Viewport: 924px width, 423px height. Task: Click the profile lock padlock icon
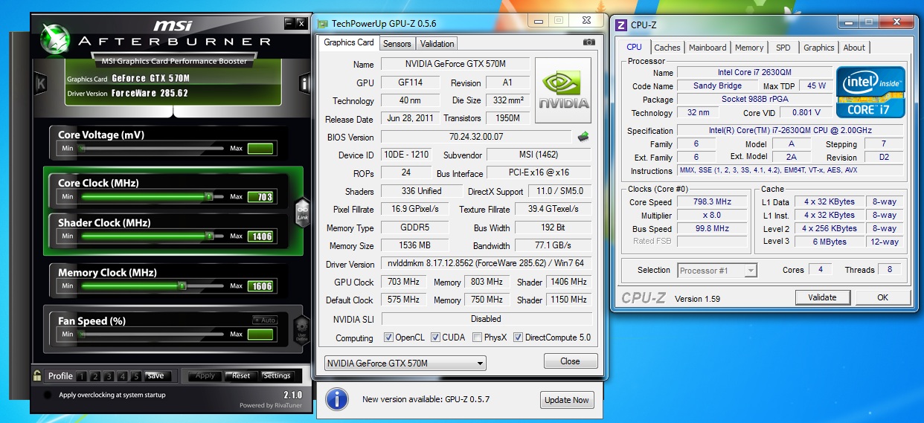(x=37, y=375)
